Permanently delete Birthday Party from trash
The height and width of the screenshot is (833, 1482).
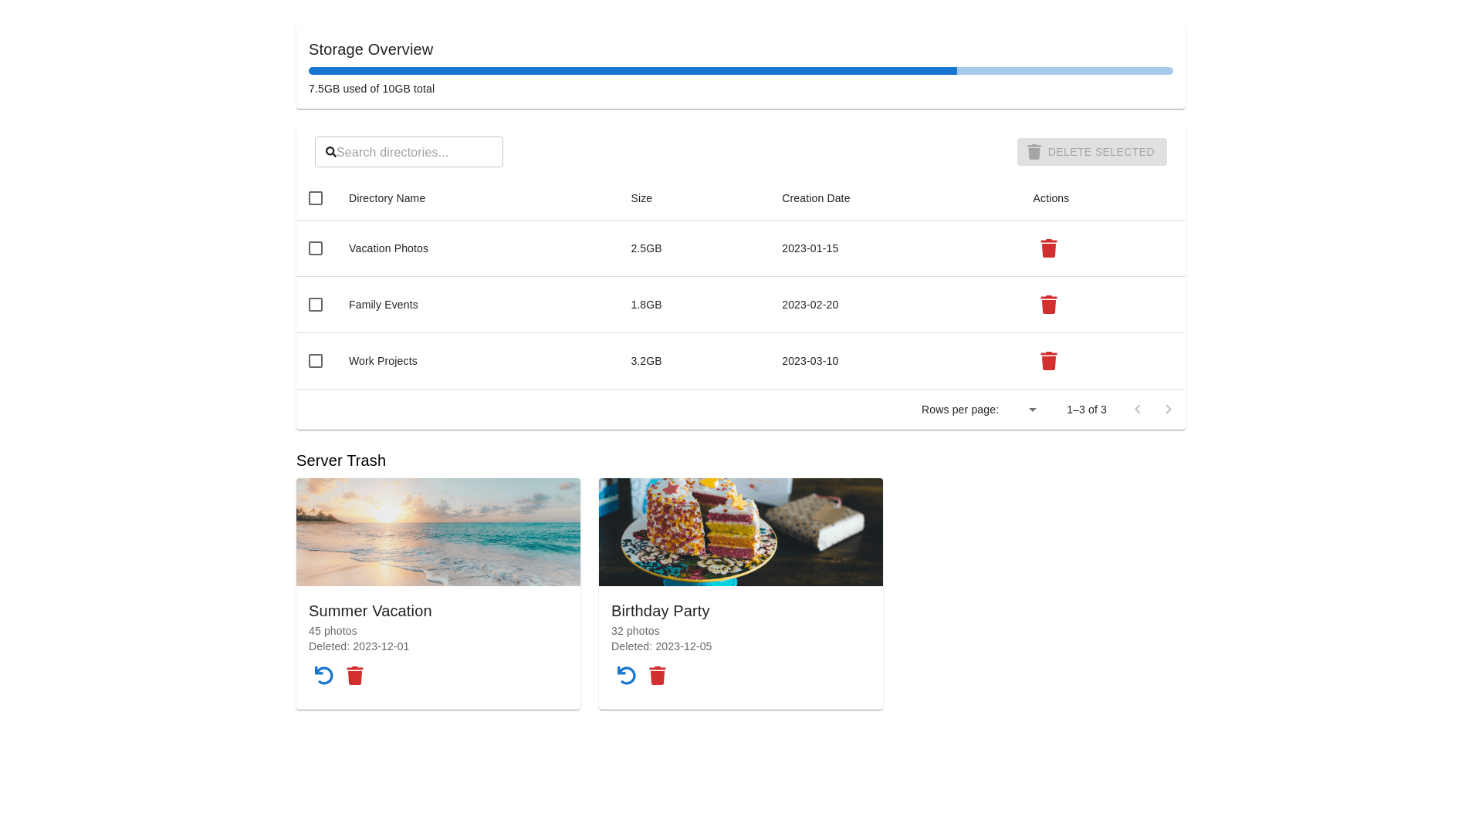658,676
